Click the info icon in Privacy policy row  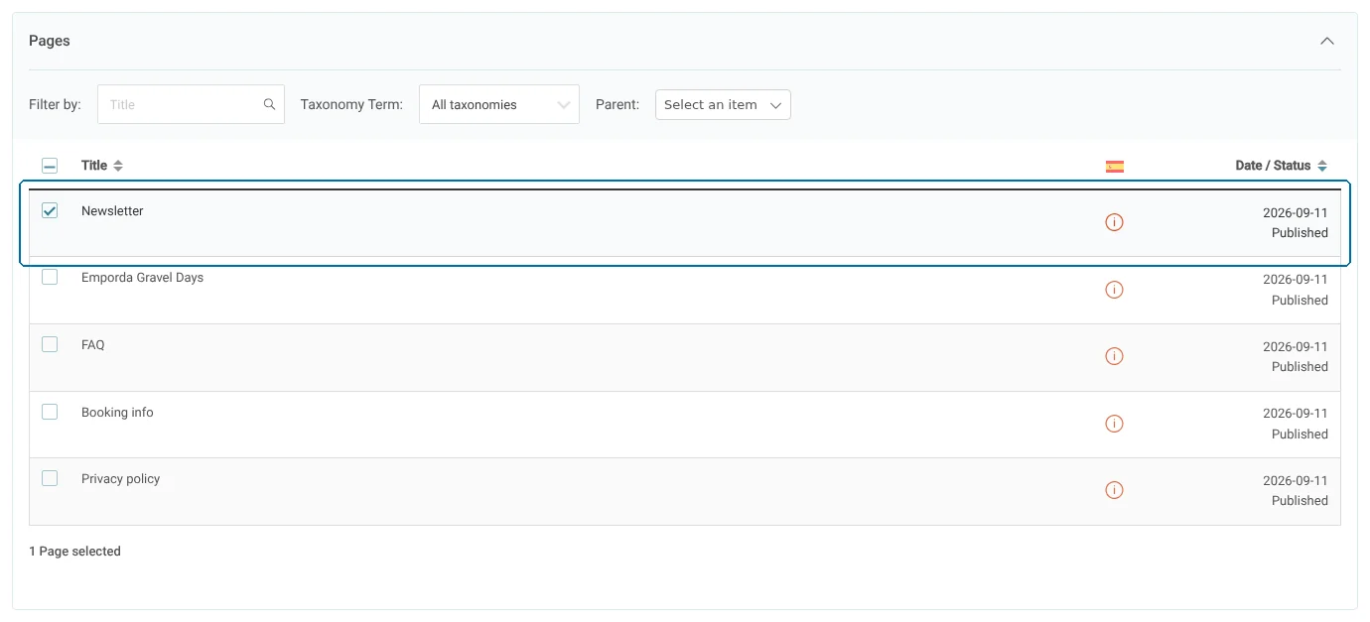[1114, 490]
